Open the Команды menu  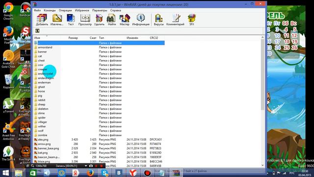tap(50, 10)
